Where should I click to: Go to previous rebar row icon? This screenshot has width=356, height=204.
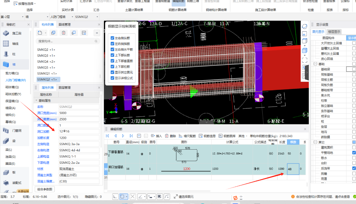point(115,136)
